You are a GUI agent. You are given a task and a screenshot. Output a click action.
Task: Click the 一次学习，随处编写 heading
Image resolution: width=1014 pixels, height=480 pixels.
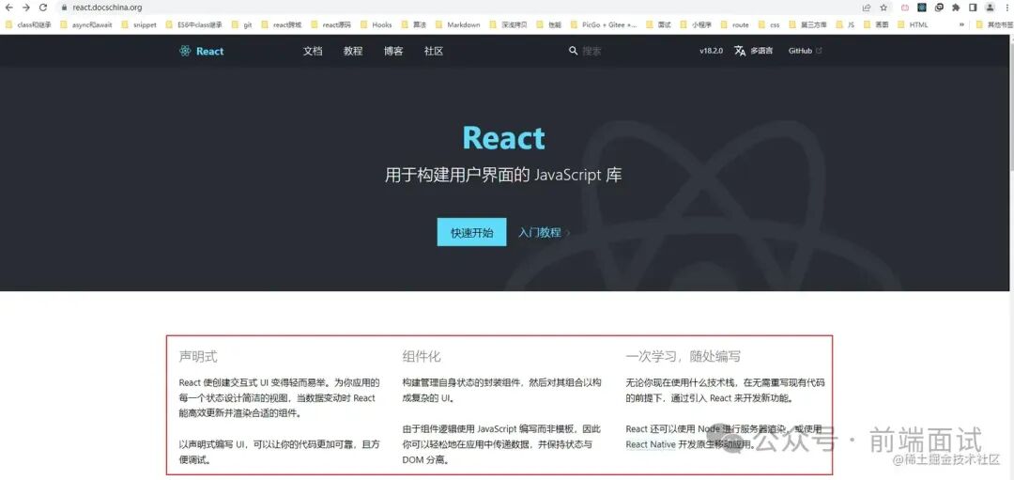[x=683, y=356]
